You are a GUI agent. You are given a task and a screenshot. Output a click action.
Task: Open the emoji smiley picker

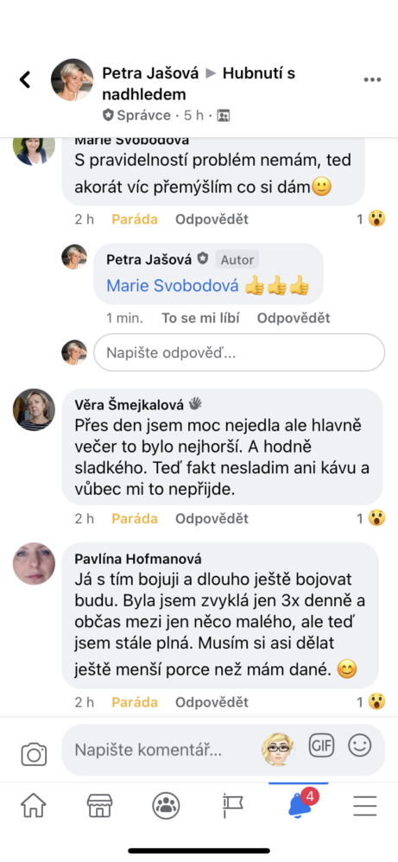tap(360, 745)
